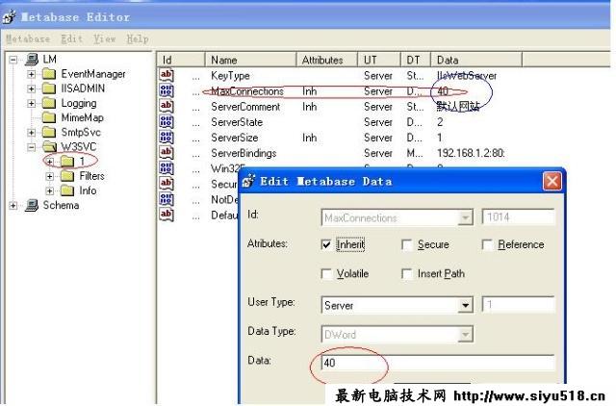Click the ServerState DWORD entry icon
The width and height of the screenshot is (616, 406).
point(167,122)
